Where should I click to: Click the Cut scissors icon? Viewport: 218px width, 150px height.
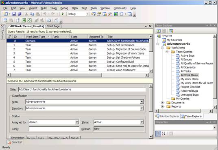[x=26, y=14]
